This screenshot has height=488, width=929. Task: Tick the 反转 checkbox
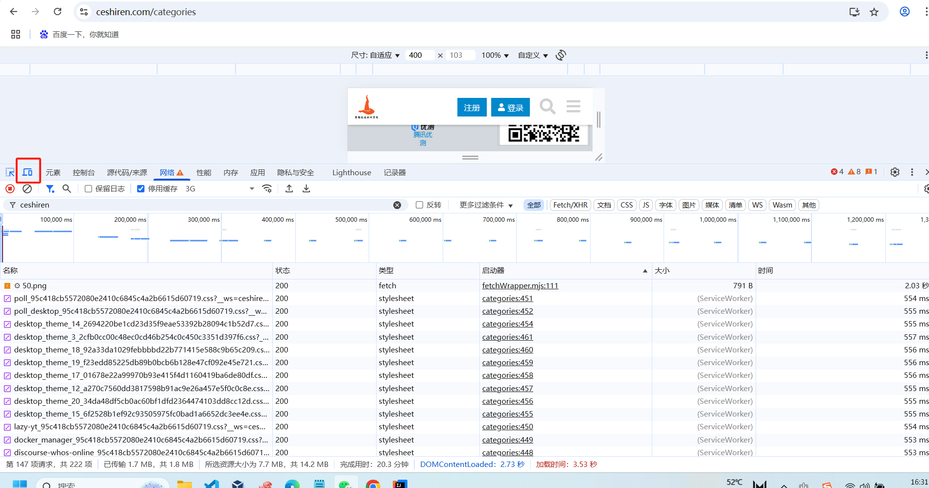point(419,205)
